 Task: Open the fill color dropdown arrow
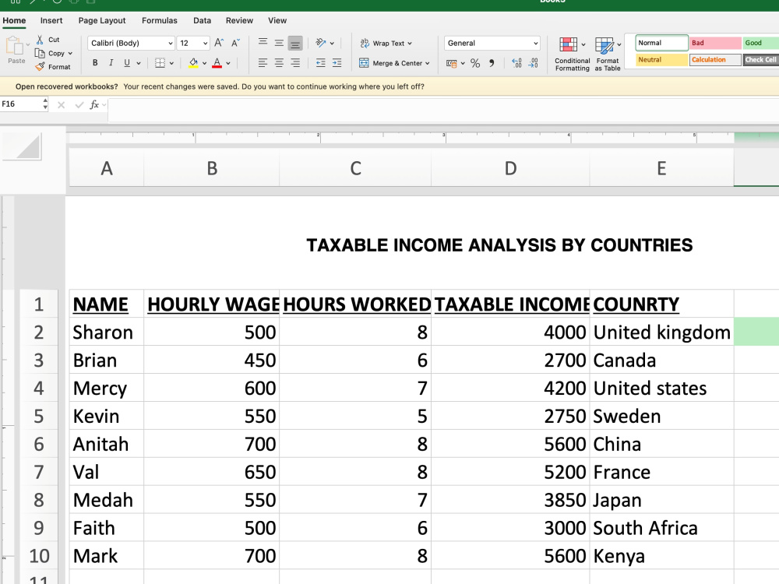[x=204, y=63]
